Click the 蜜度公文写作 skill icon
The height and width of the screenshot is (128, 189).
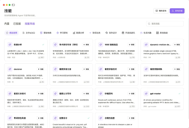[x=55, y=94]
